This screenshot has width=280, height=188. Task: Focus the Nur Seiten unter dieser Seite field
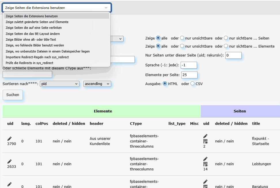point(233,55)
